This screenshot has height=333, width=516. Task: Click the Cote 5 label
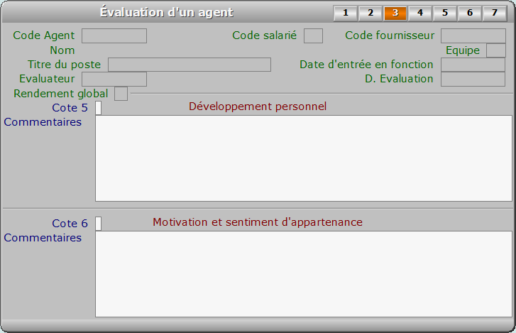pos(70,108)
